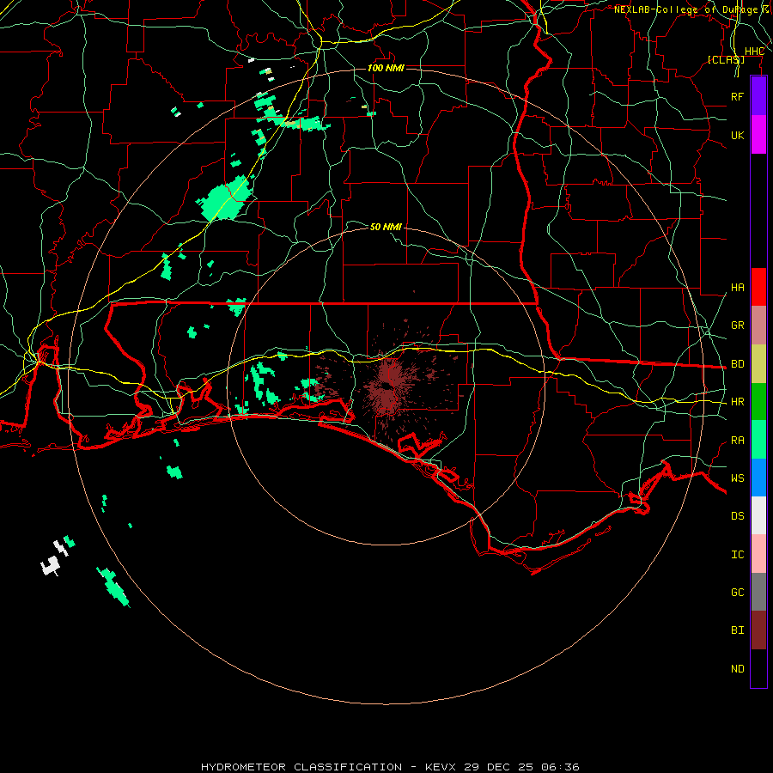Click the DS legend label
Screen dimensions: 773x773
coord(737,516)
